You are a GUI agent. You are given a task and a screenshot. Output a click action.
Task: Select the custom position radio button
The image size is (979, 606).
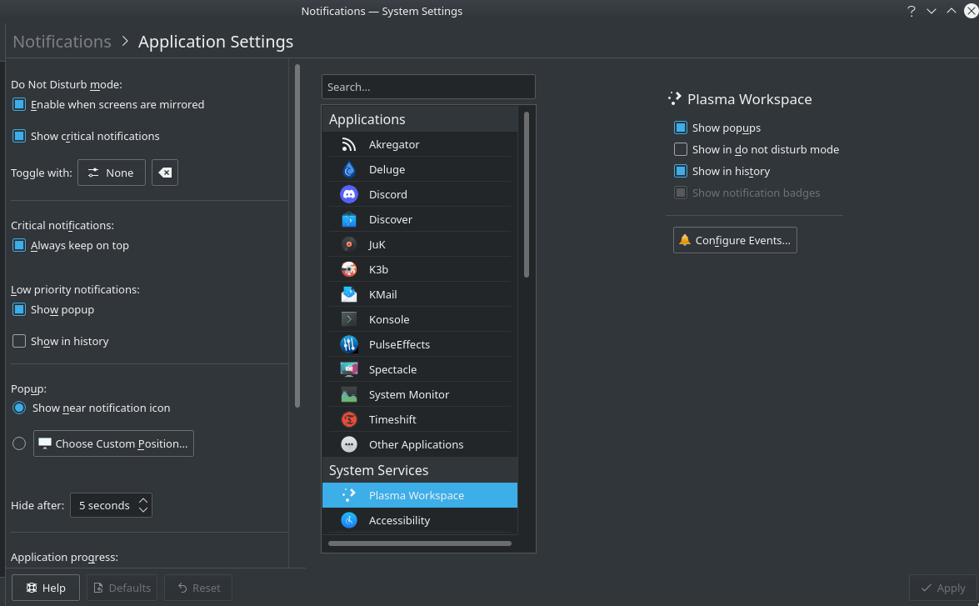point(19,443)
